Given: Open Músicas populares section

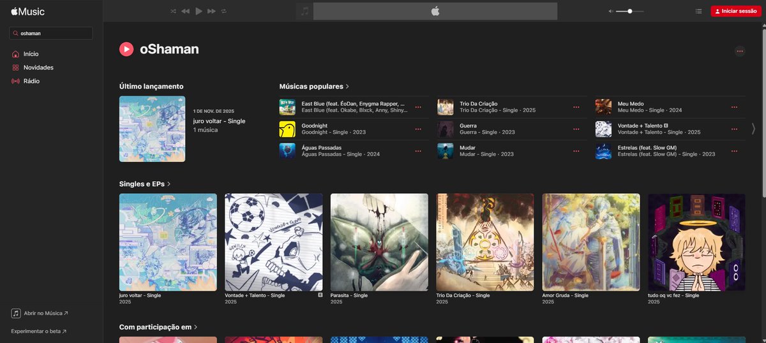Looking at the screenshot, I should tap(314, 86).
